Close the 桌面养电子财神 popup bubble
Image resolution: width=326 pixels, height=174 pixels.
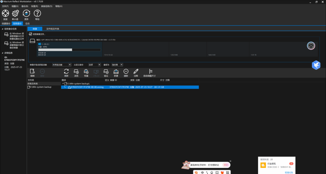(230, 161)
